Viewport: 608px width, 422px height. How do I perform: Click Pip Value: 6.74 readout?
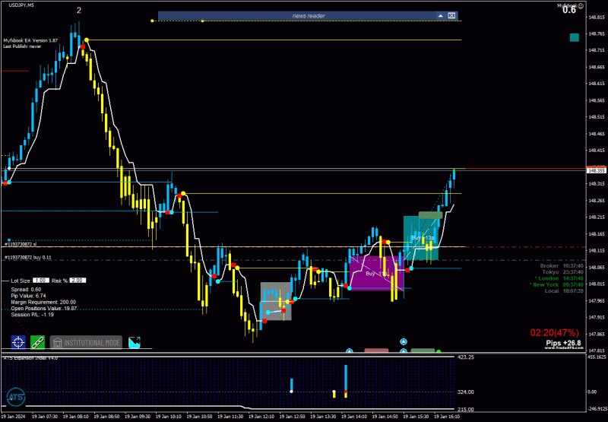click(28, 296)
